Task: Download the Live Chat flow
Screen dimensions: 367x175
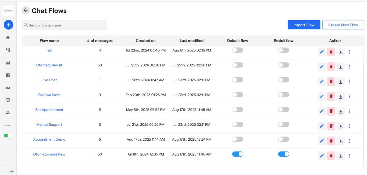Action: click(x=340, y=82)
